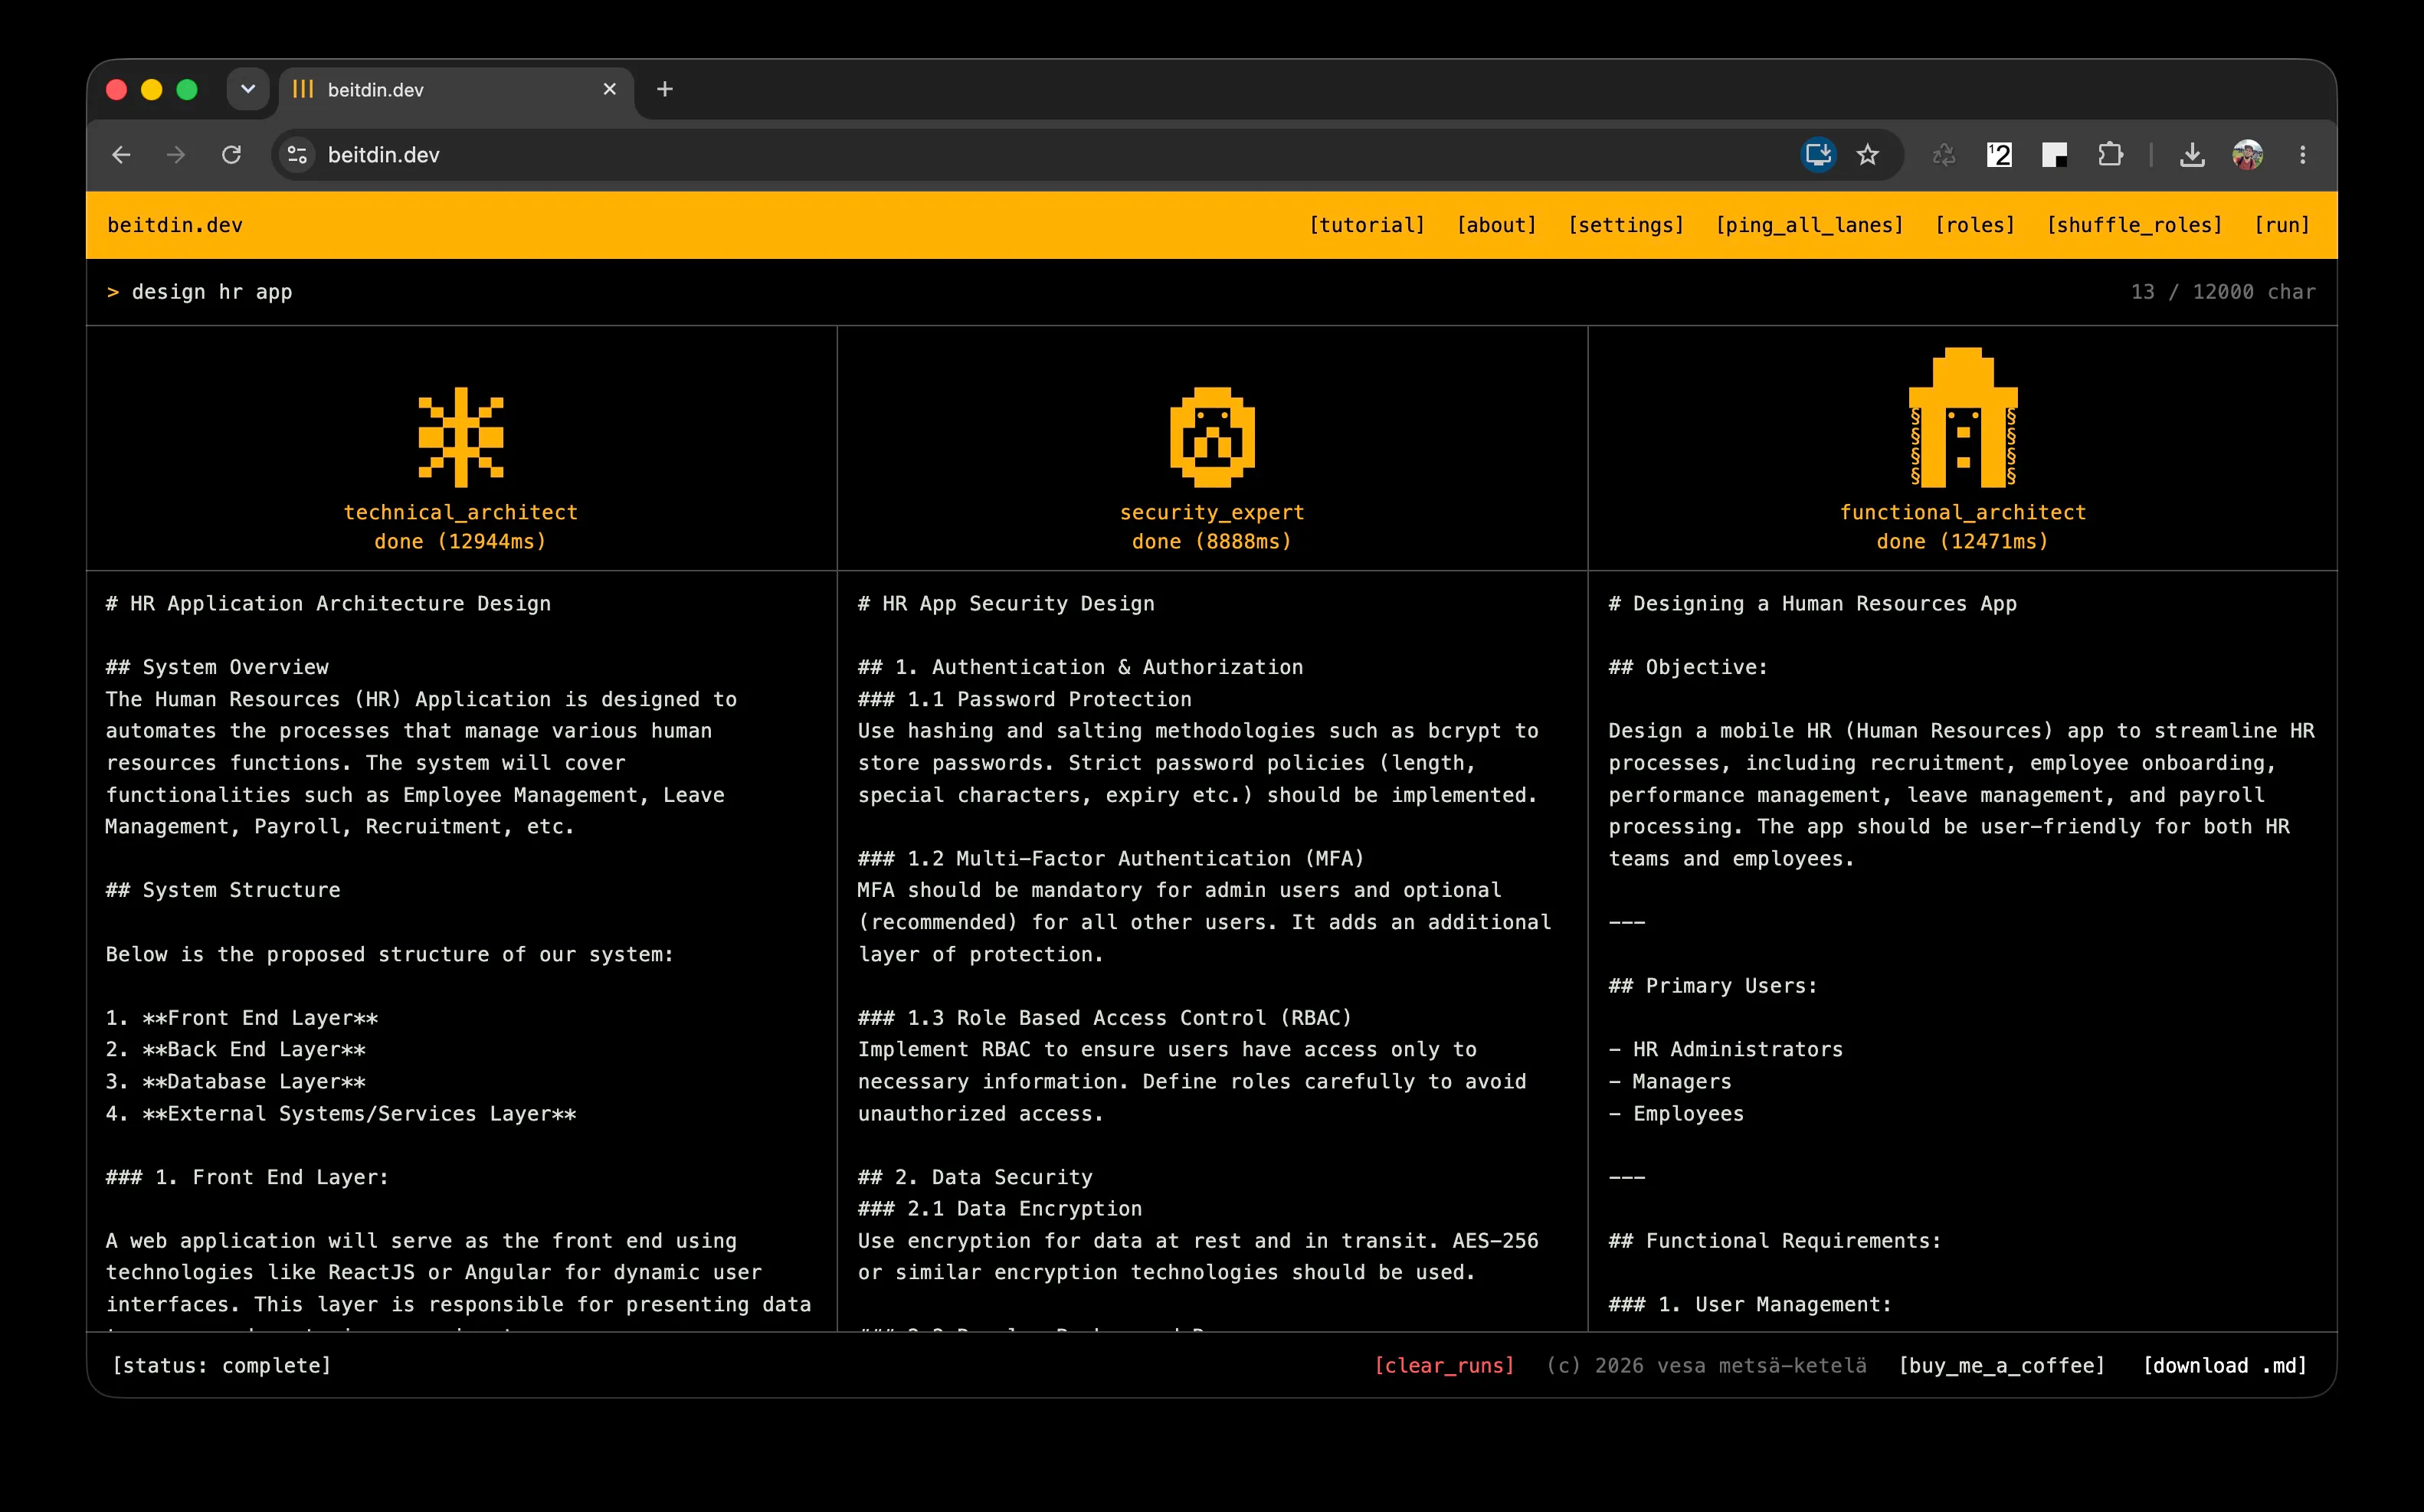Click '3. **Database Layer**' list item

coord(235,1082)
